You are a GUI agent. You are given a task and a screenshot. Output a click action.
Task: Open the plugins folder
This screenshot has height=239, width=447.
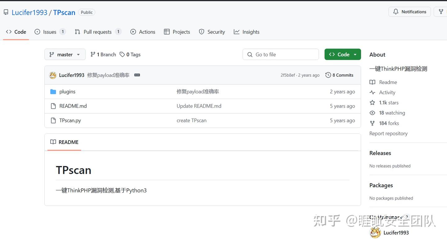(x=67, y=92)
